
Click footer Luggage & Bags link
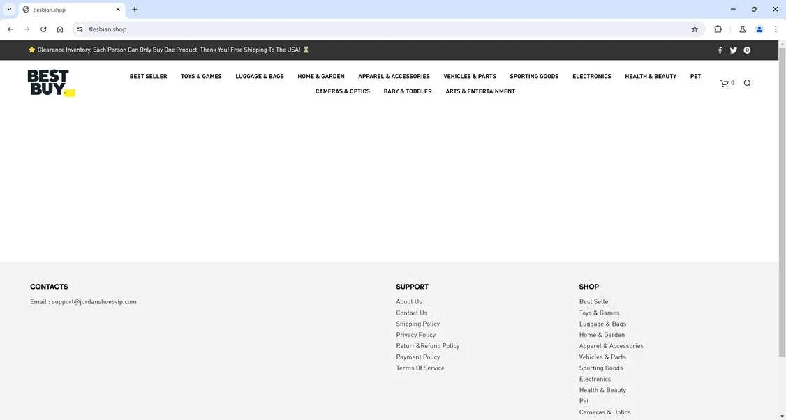coord(602,324)
